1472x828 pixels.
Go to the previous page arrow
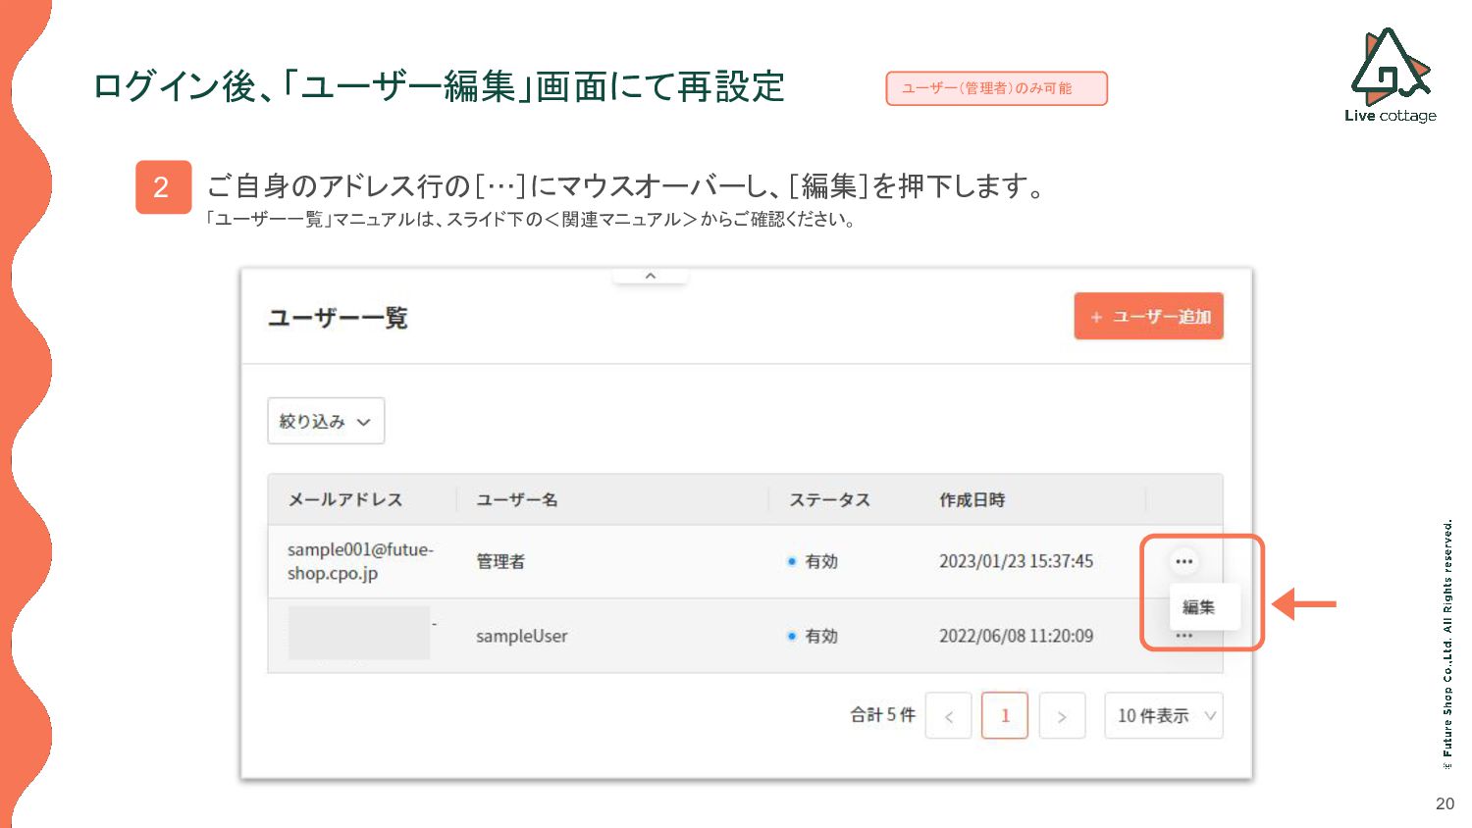(948, 716)
